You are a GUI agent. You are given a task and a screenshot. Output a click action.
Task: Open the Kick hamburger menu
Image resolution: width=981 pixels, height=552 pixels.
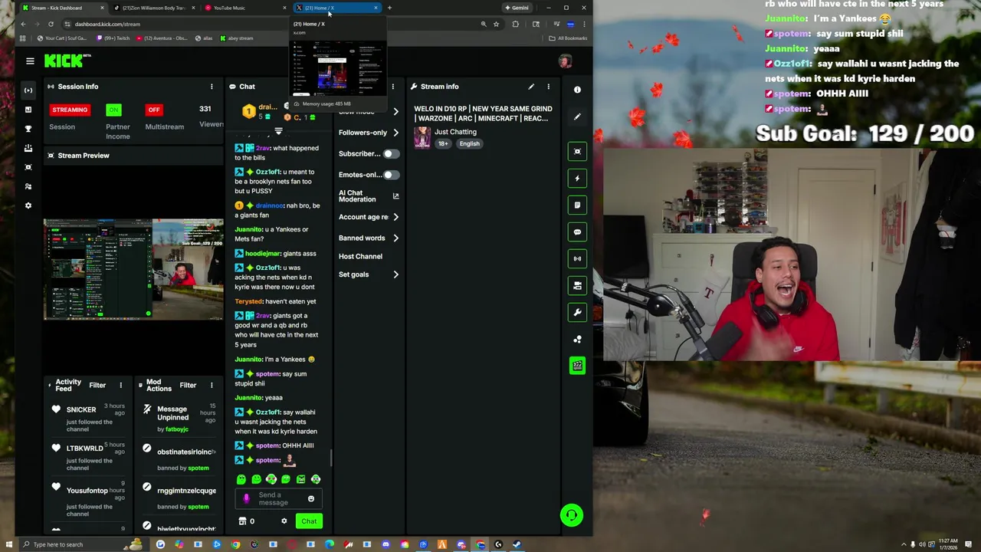(x=30, y=61)
